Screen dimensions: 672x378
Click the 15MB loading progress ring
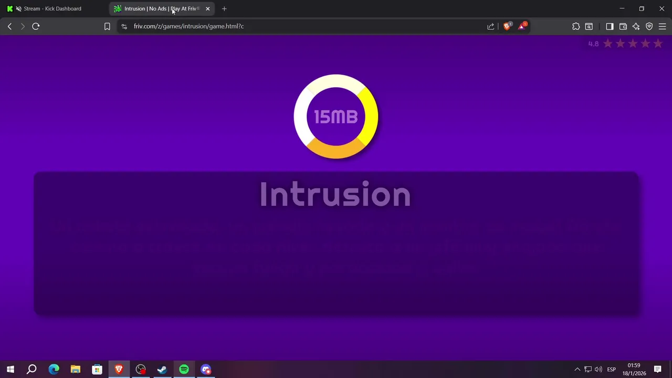click(x=336, y=117)
